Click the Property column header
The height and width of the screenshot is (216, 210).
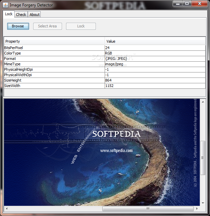[54, 41]
